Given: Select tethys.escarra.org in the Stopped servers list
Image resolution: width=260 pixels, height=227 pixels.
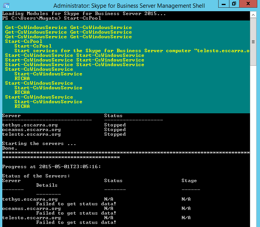Looking at the screenshot, I should 30,125.
